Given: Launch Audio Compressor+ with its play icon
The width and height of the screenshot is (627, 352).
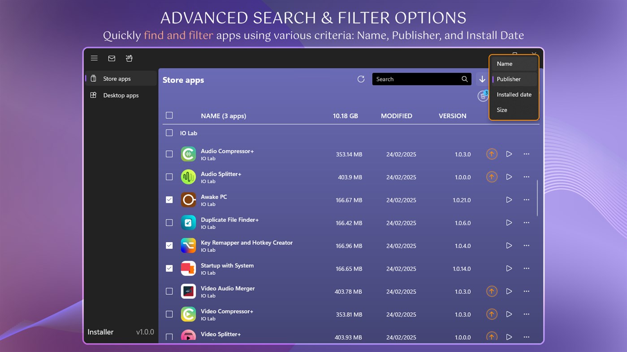Looking at the screenshot, I should [x=509, y=154].
